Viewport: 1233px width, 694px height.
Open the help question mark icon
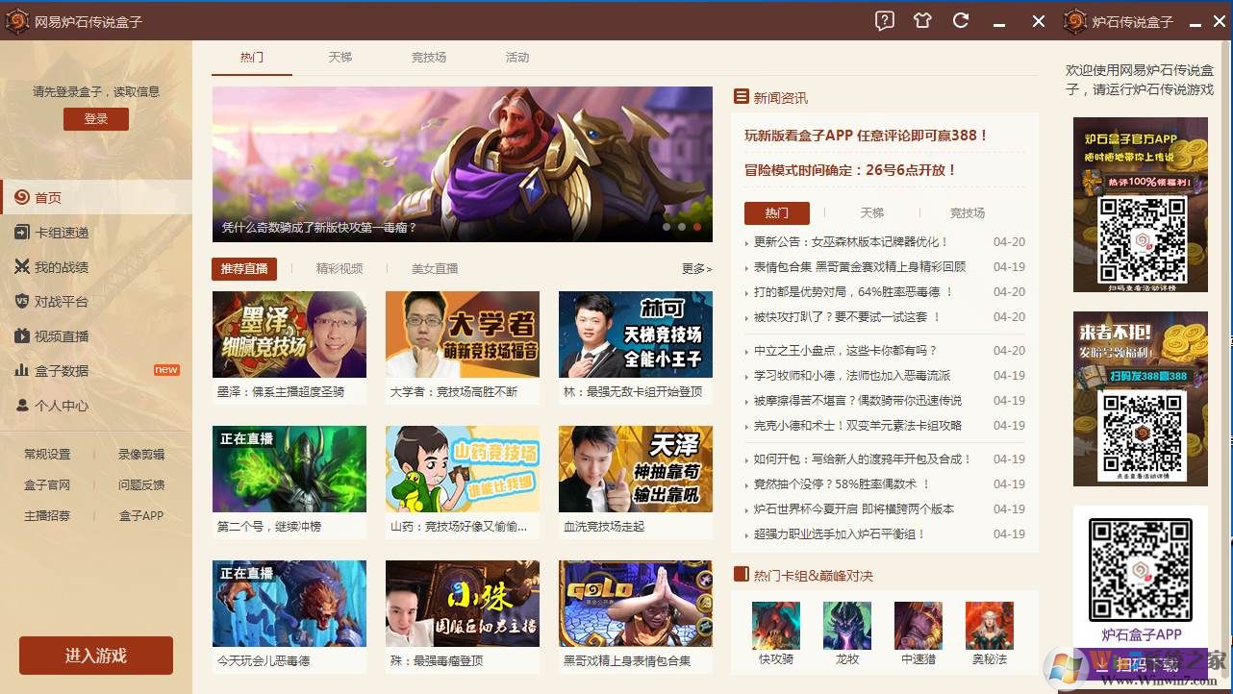(884, 20)
